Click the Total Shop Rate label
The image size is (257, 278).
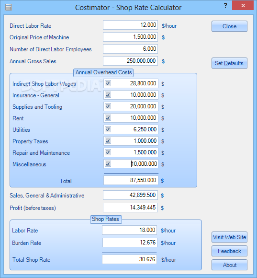(x=32, y=260)
